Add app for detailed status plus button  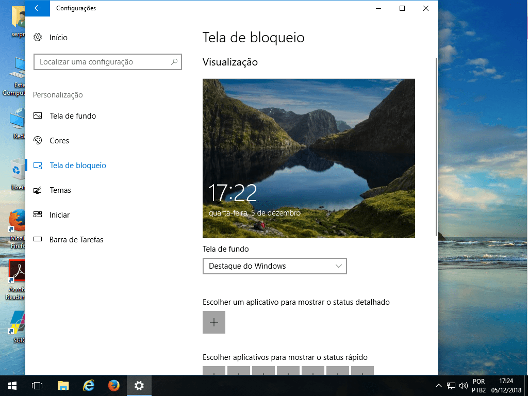(214, 322)
